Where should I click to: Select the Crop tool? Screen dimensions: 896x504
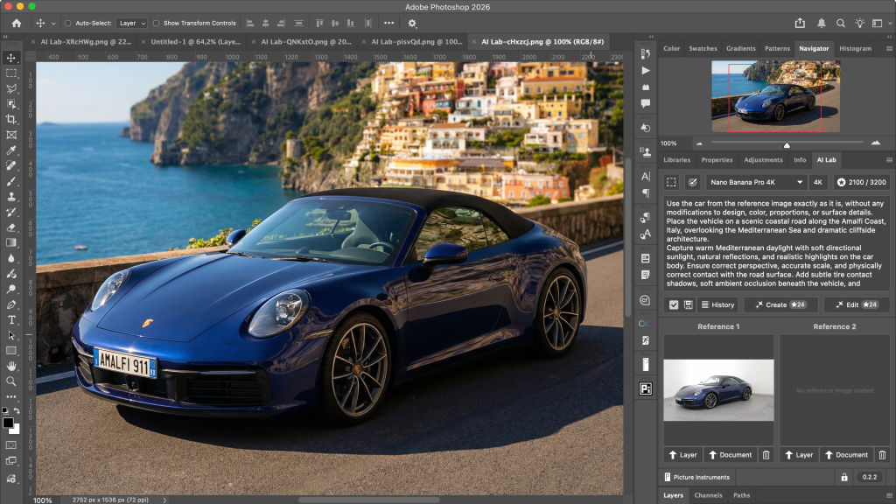point(11,119)
